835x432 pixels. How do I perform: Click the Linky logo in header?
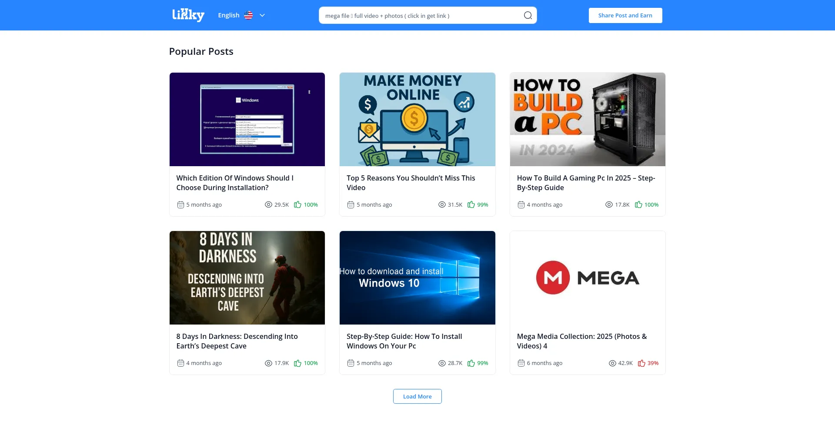pyautogui.click(x=188, y=15)
